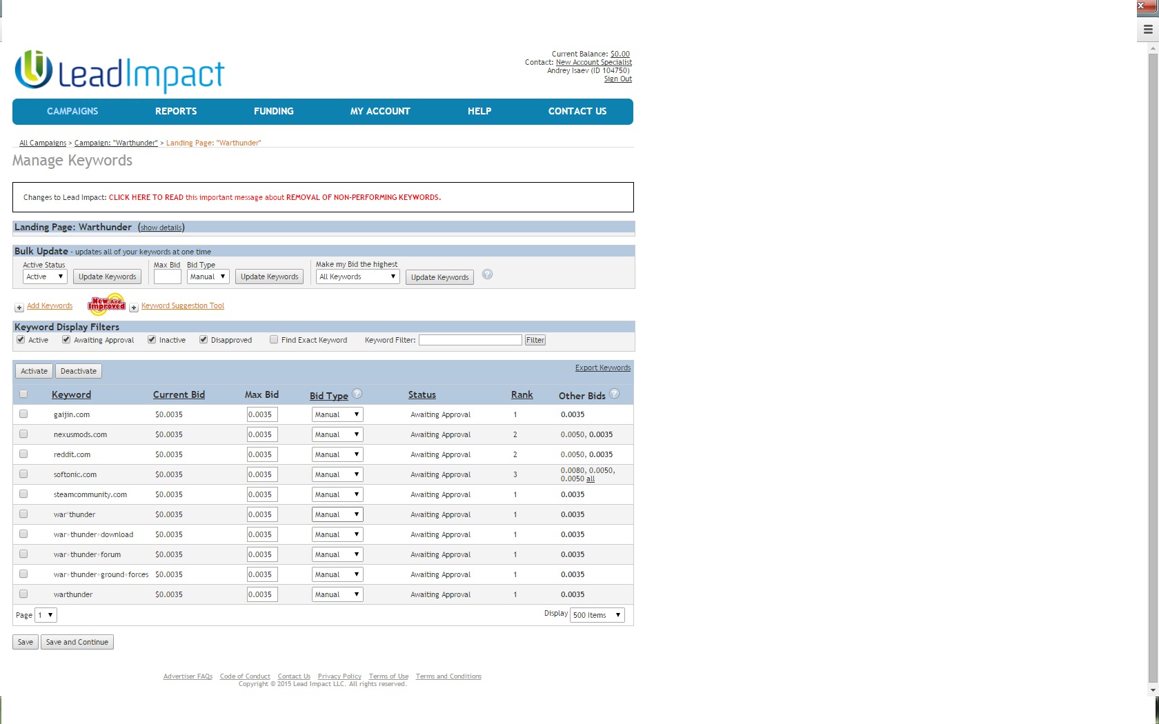Click the Deactivate button
This screenshot has width=1159, height=724.
(79, 371)
